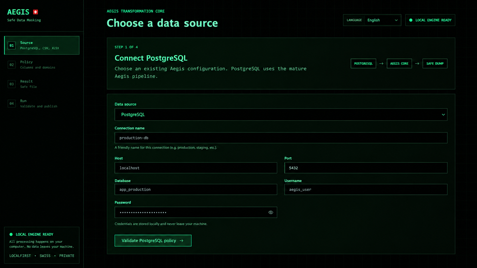Click the 'Choose a data source' heading

(x=162, y=23)
